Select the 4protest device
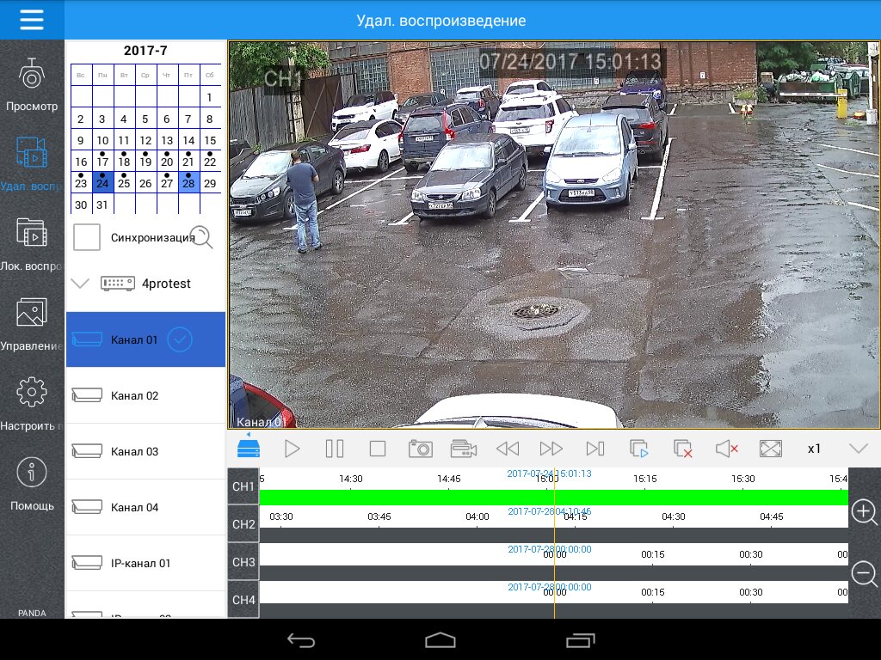This screenshot has height=660, width=881. coord(145,284)
